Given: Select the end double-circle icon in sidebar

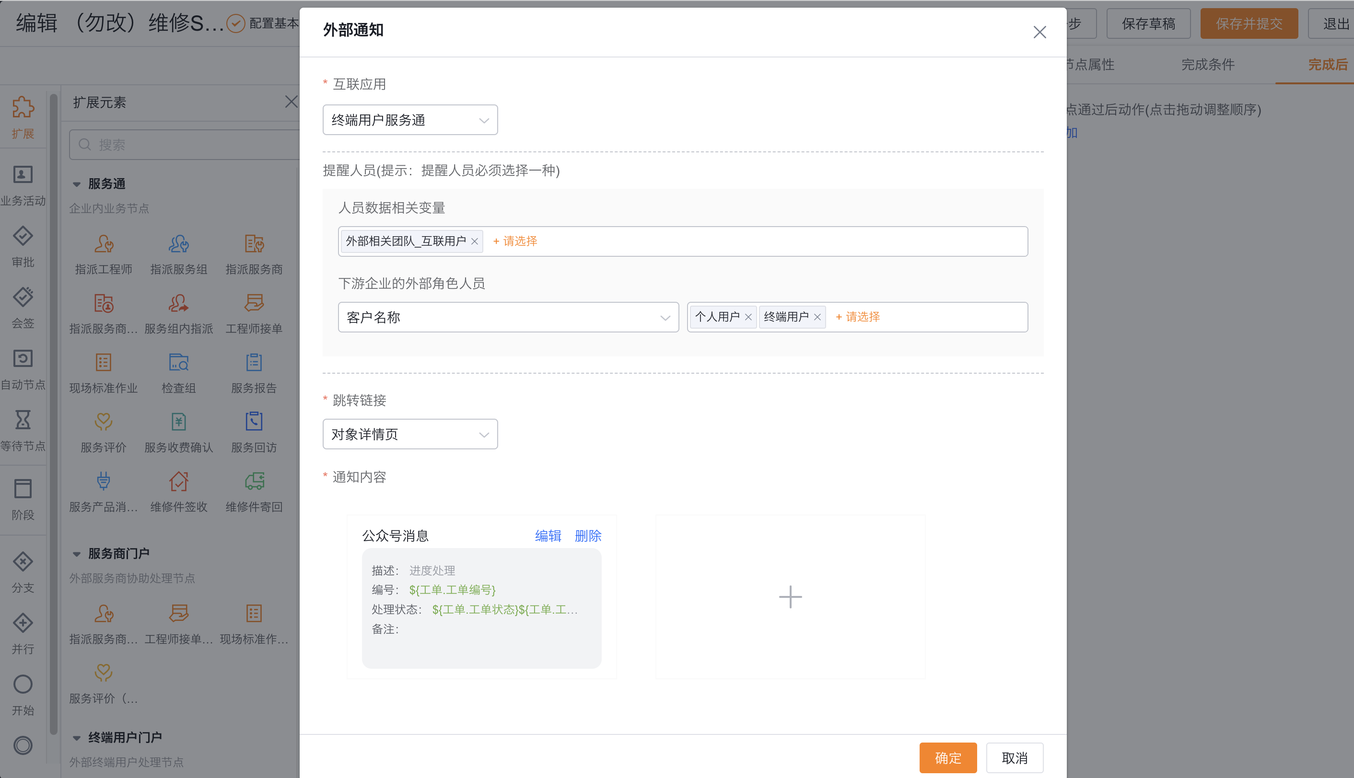Looking at the screenshot, I should coord(23,745).
